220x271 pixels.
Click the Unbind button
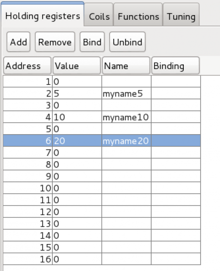(127, 42)
